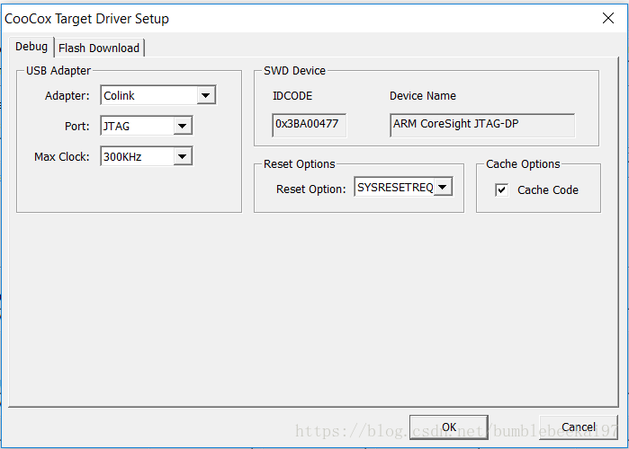Click the Reset Option dropdown arrow
Image resolution: width=629 pixels, height=449 pixels.
coord(443,187)
